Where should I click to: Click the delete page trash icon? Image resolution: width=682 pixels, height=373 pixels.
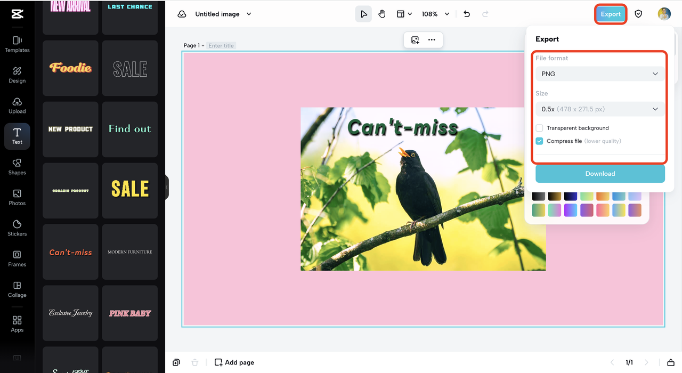tap(195, 362)
